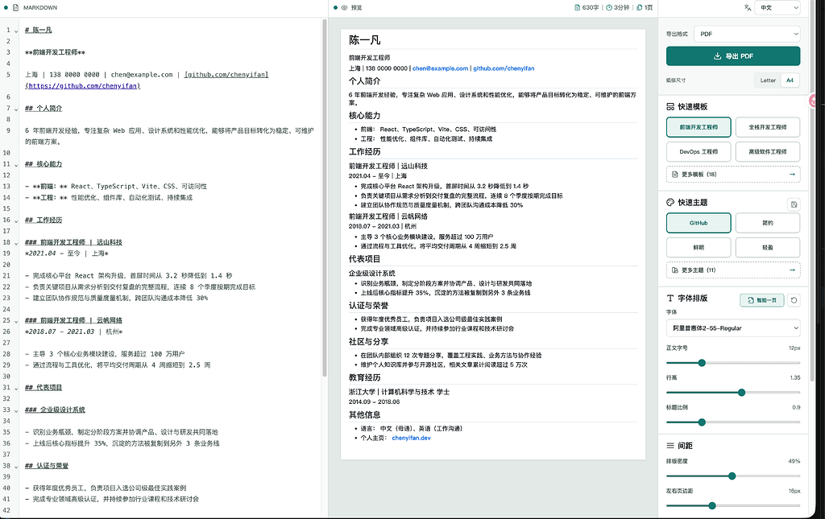Click the document icon beside 更多模板
Image resolution: width=825 pixels, height=519 pixels.
tap(675, 175)
